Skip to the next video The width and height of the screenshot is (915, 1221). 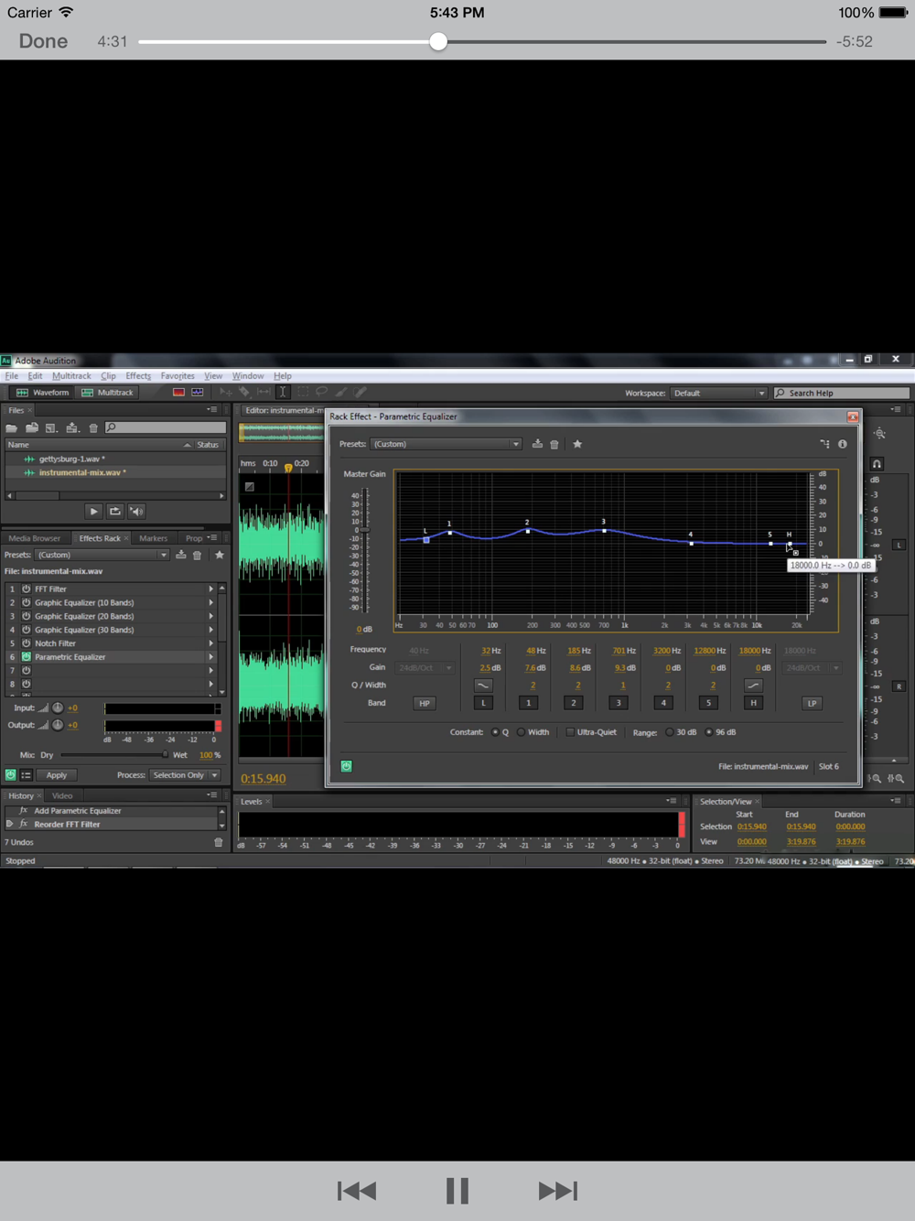click(558, 1191)
